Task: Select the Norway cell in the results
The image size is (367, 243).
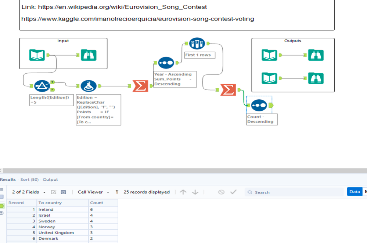Action: (x=62, y=227)
